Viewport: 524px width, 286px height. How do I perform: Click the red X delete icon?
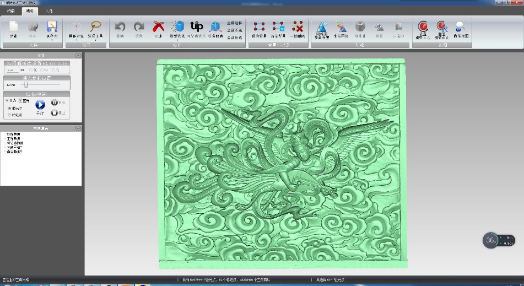(159, 26)
